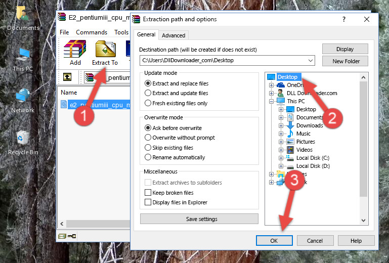The image size is (389, 263).
Task: Select Ask before overwrite option
Action: pyautogui.click(x=148, y=128)
